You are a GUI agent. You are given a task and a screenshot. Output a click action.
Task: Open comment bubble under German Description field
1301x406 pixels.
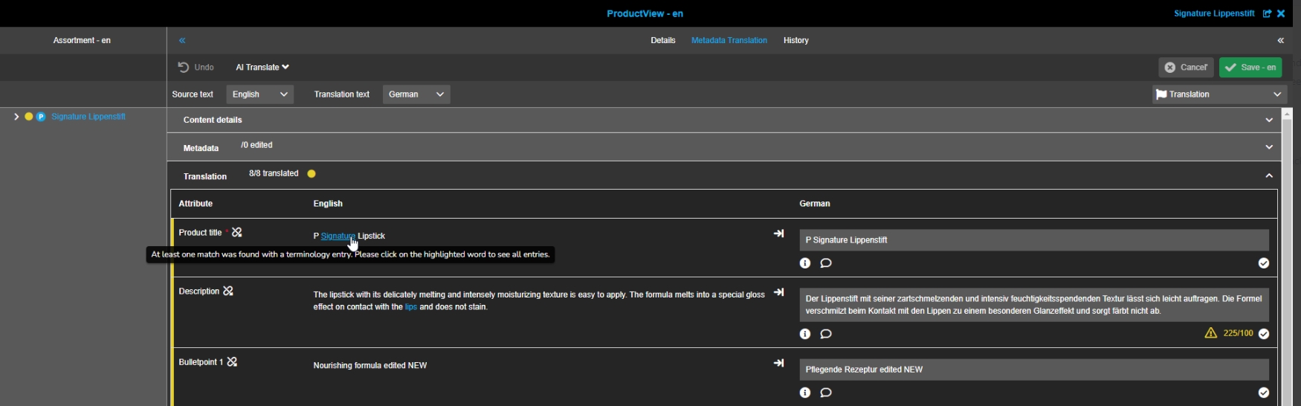click(x=826, y=334)
